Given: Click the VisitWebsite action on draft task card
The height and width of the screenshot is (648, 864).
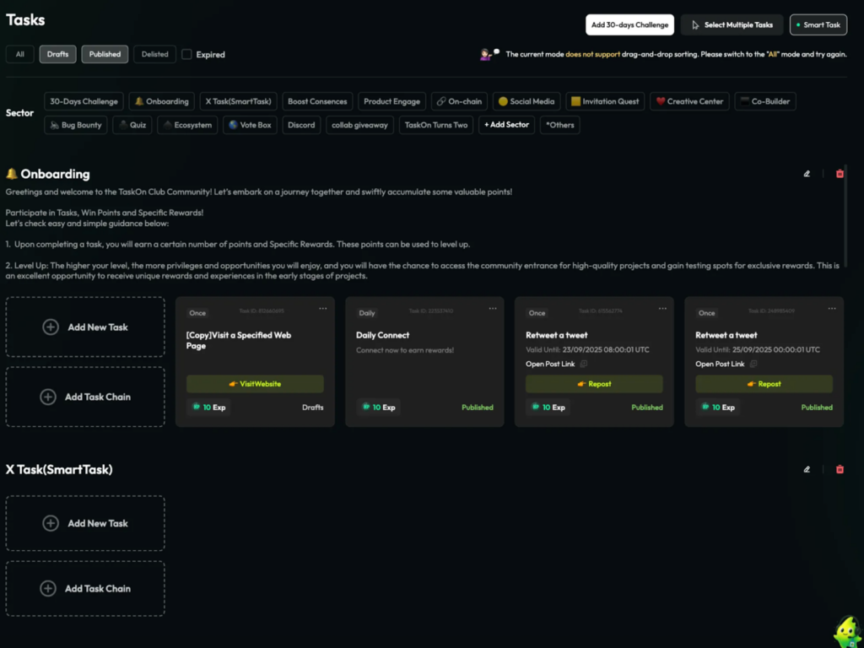Looking at the screenshot, I should coord(255,384).
